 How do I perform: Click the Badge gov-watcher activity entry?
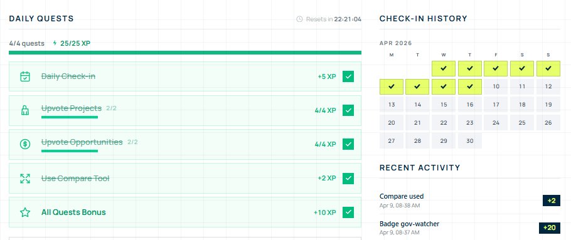click(470, 227)
